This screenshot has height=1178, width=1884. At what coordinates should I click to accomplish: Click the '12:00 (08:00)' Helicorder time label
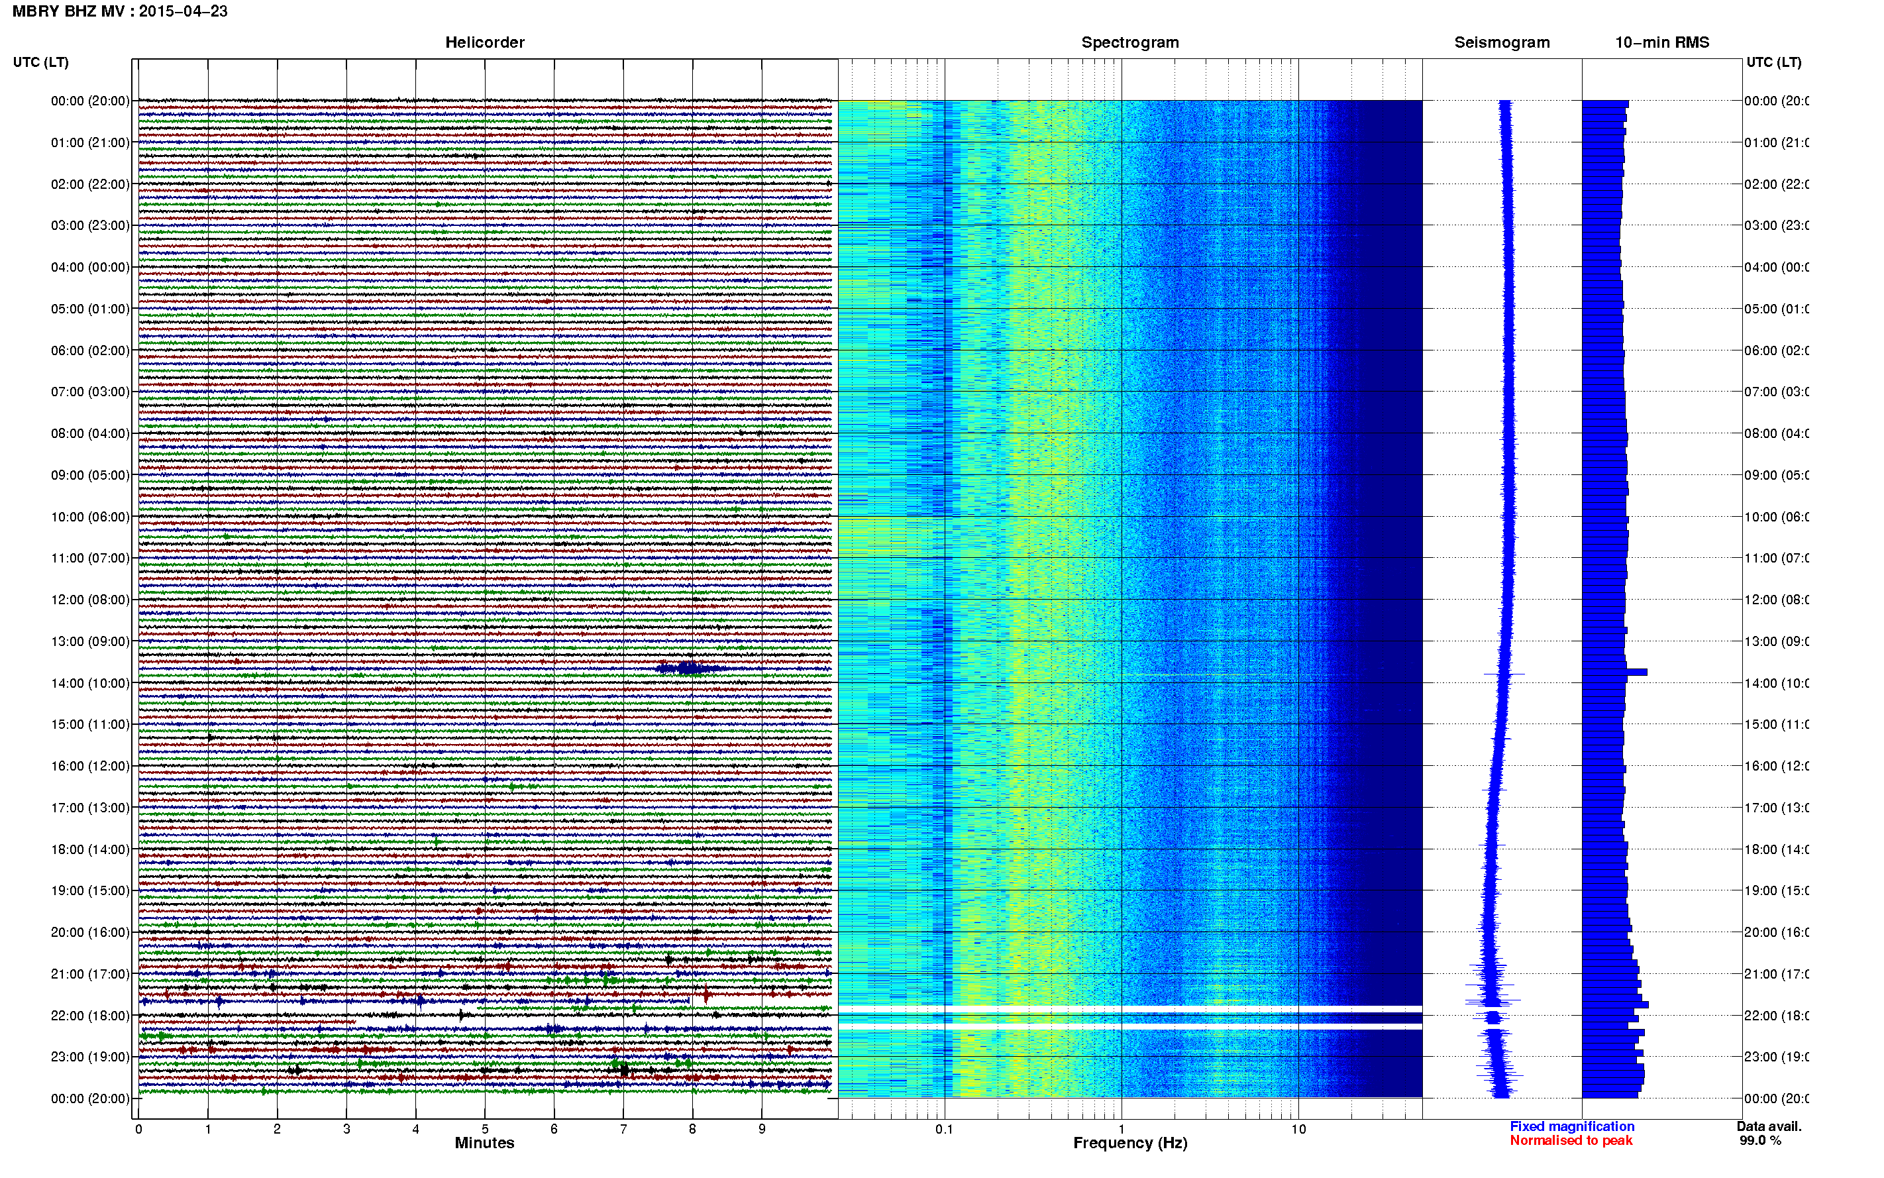[x=90, y=599]
